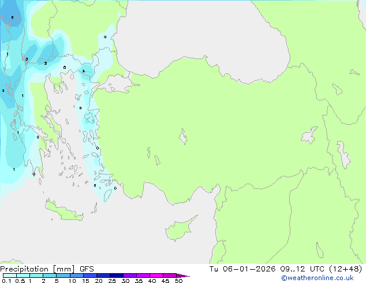Select the 5–10 mm blue legend swatch
The width and height of the screenshot is (366, 283).
63,275
